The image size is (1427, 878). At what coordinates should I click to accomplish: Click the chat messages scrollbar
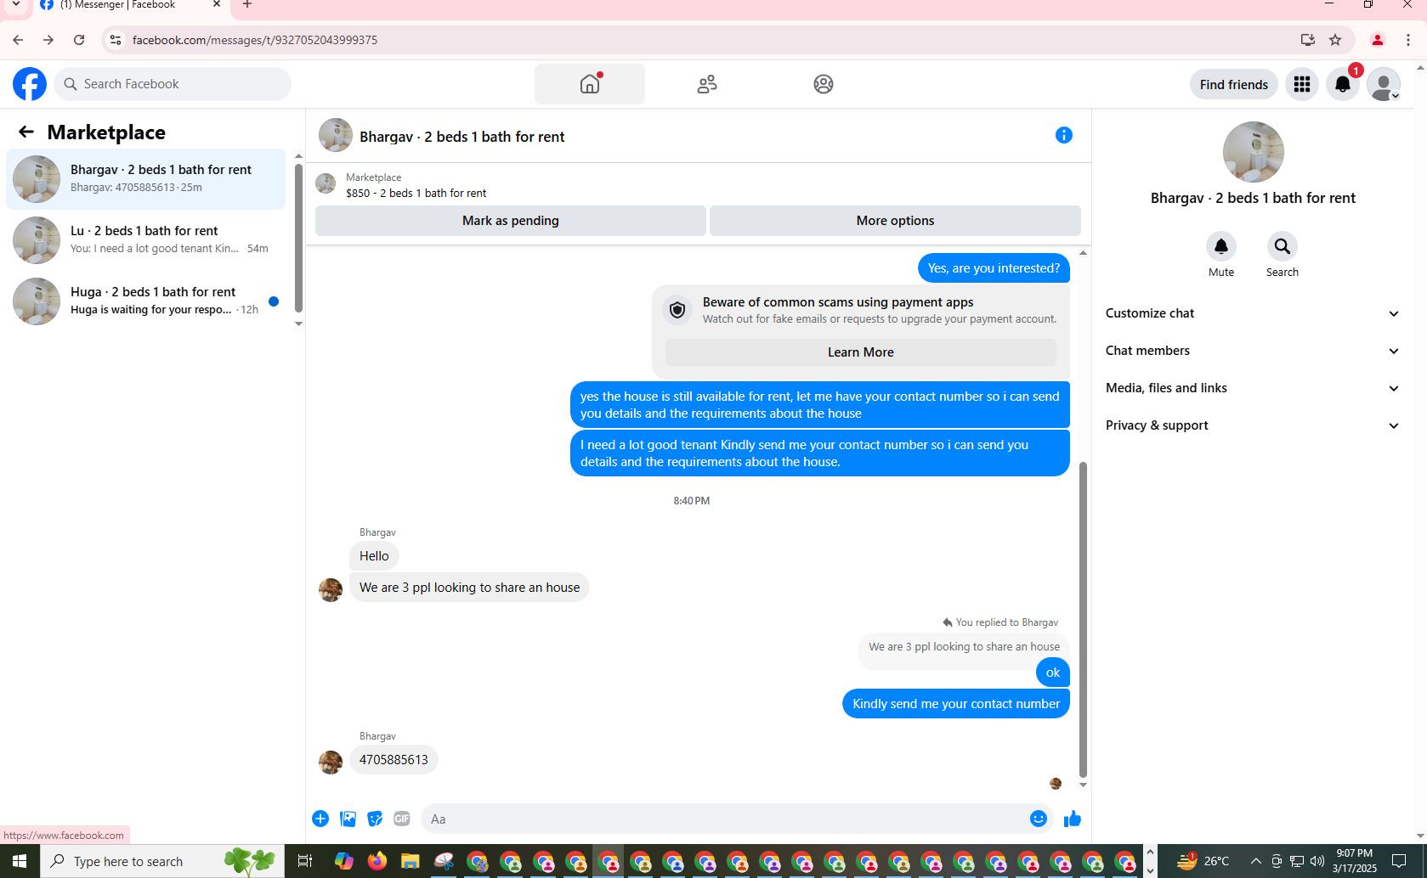1083,620
